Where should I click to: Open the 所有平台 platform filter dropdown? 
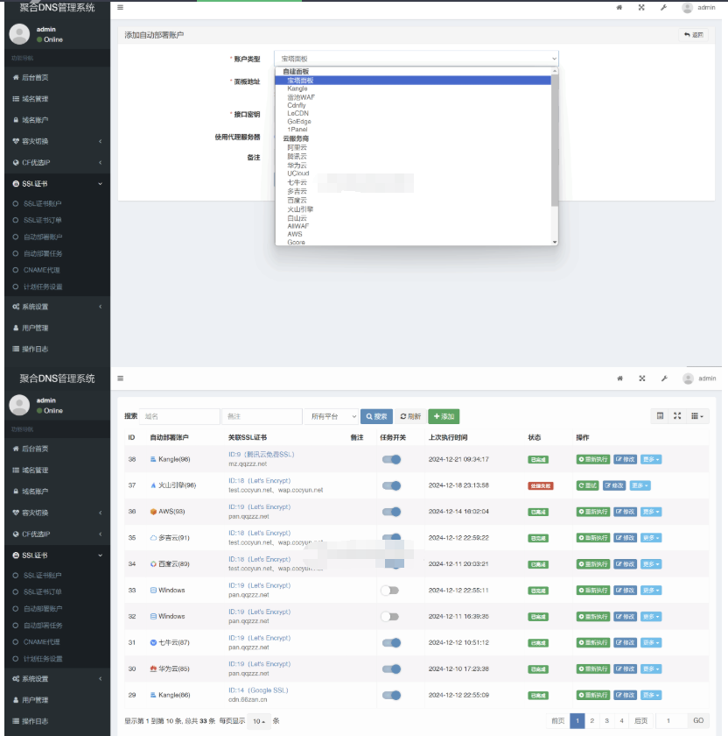(332, 417)
